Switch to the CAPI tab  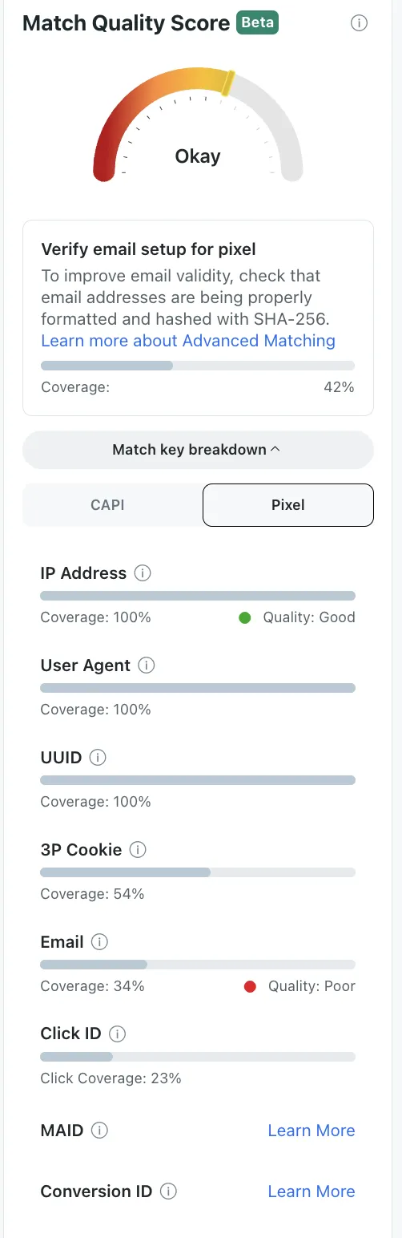pyautogui.click(x=107, y=505)
